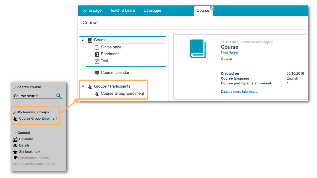The height and width of the screenshot is (178, 317).
Task: Collapse the Search course section
Action: click(x=14, y=87)
